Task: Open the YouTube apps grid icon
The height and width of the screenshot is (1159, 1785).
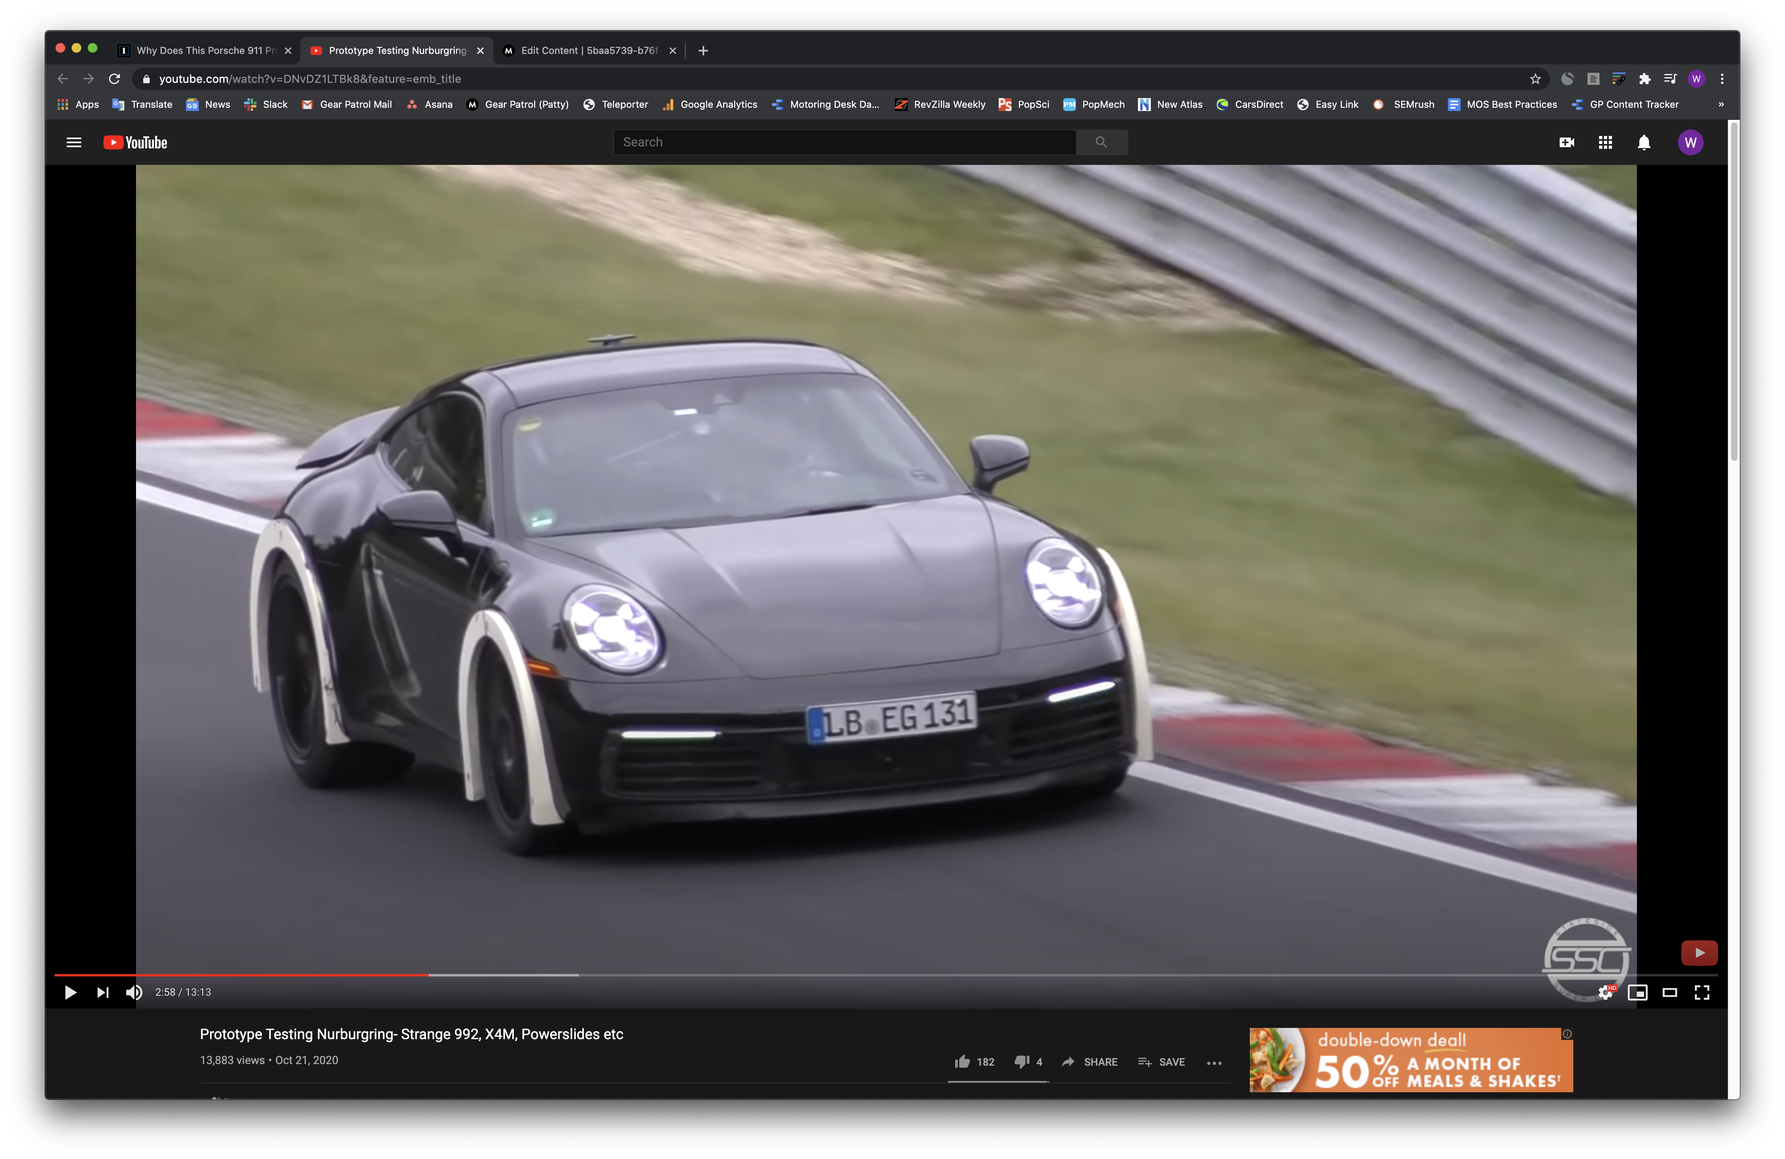Action: 1605,142
